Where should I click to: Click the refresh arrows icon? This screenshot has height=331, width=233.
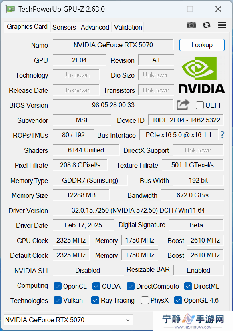click(x=207, y=25)
